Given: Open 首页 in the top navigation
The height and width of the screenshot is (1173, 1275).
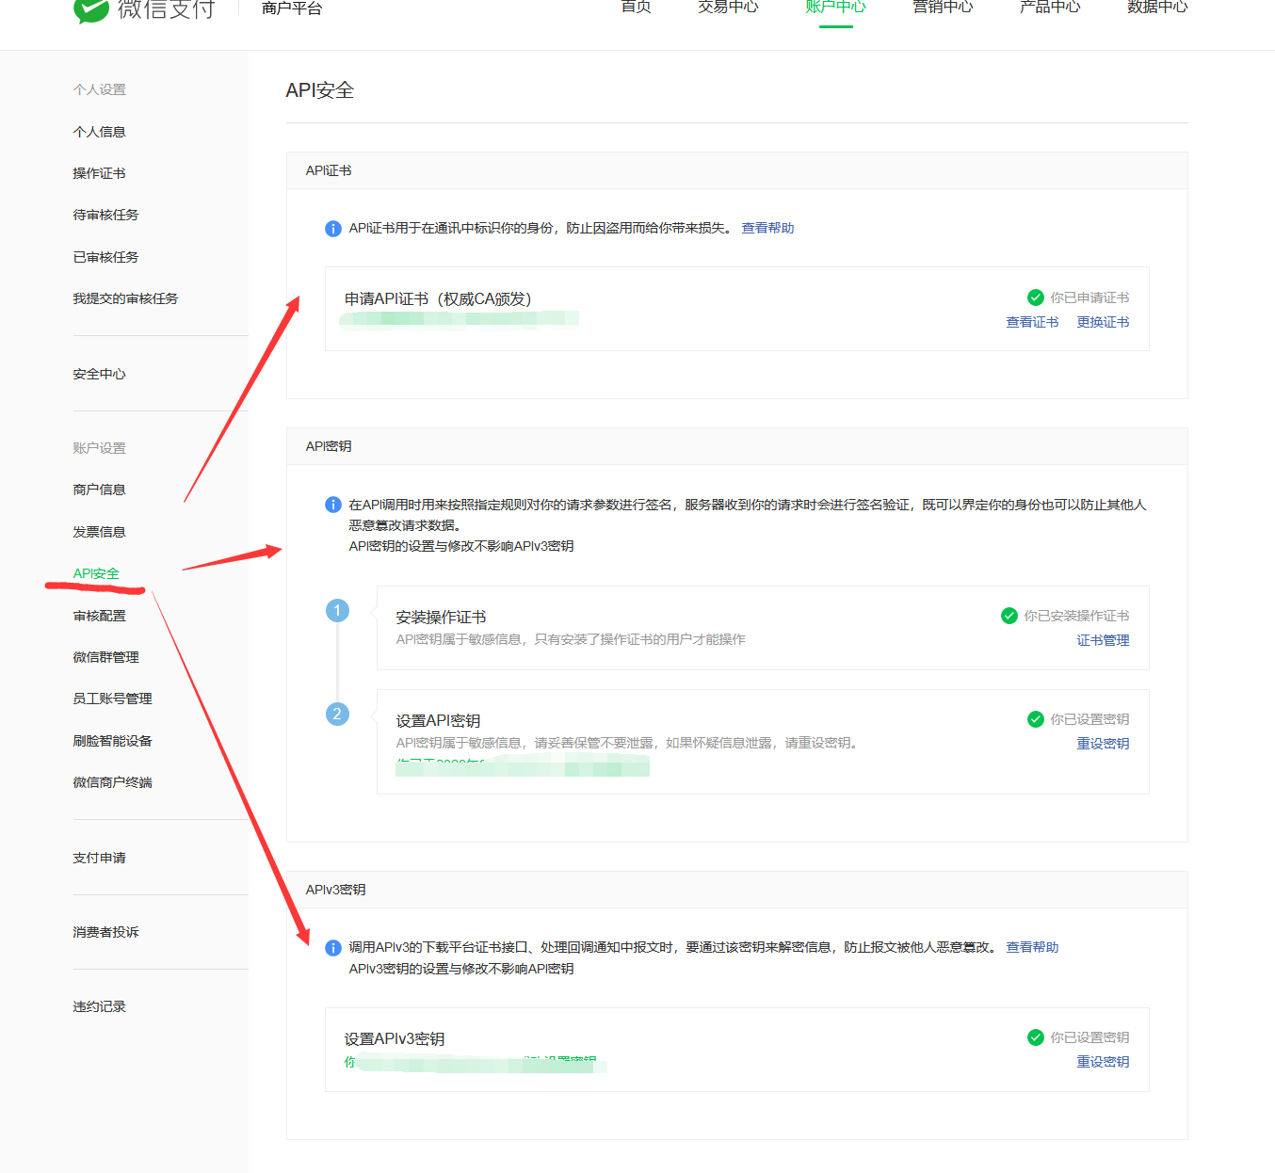Looking at the screenshot, I should (637, 8).
